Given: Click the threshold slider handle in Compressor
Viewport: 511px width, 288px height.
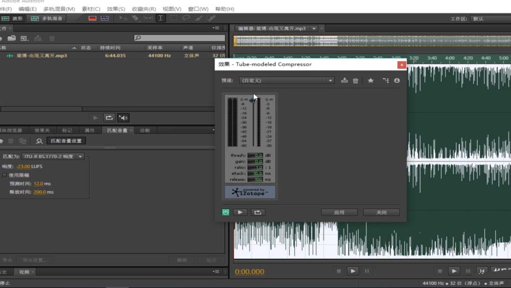Looking at the screenshot, I should pos(252,101).
